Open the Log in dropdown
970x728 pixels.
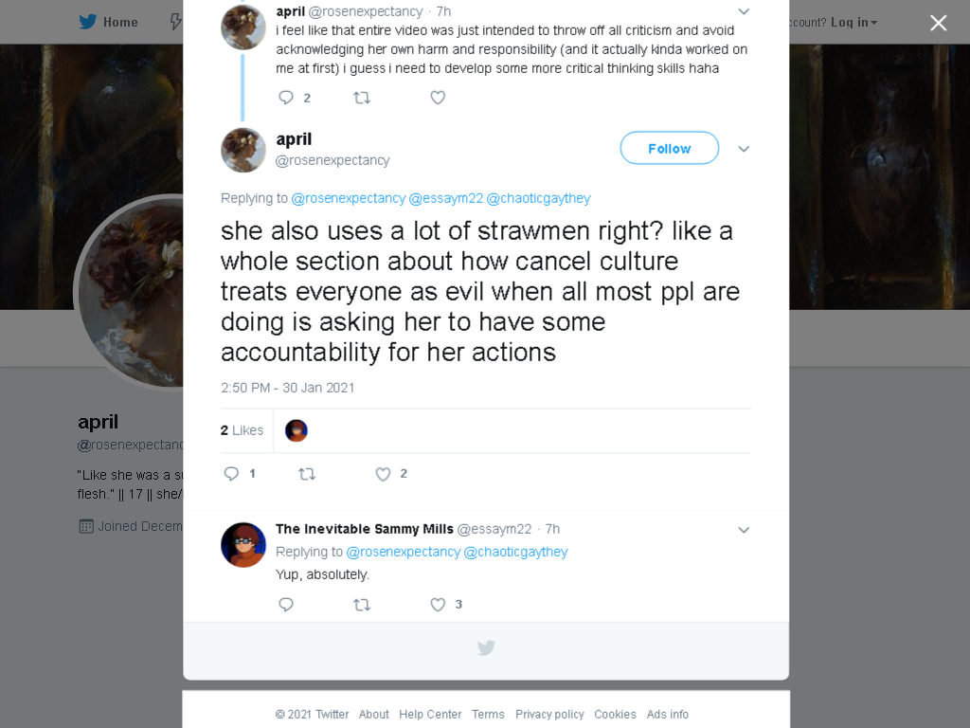tap(853, 23)
